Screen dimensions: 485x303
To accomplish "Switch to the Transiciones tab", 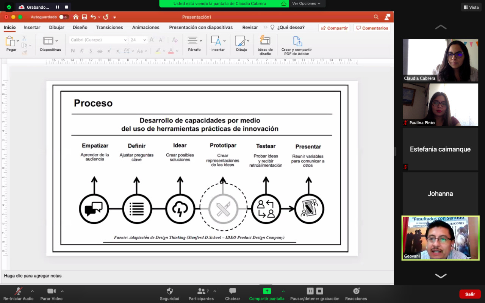I will coord(110,28).
